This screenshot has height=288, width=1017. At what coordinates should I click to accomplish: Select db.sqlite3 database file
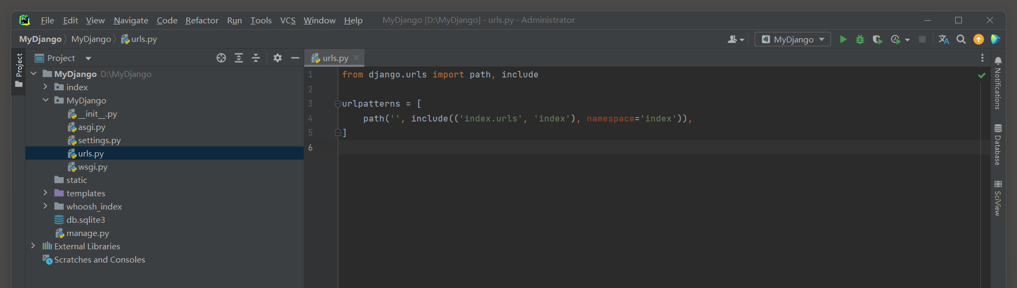(80, 220)
